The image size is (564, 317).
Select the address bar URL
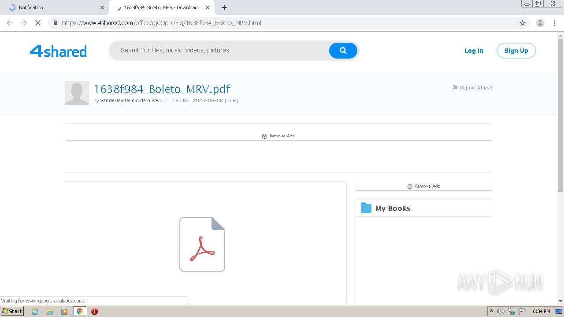(162, 23)
